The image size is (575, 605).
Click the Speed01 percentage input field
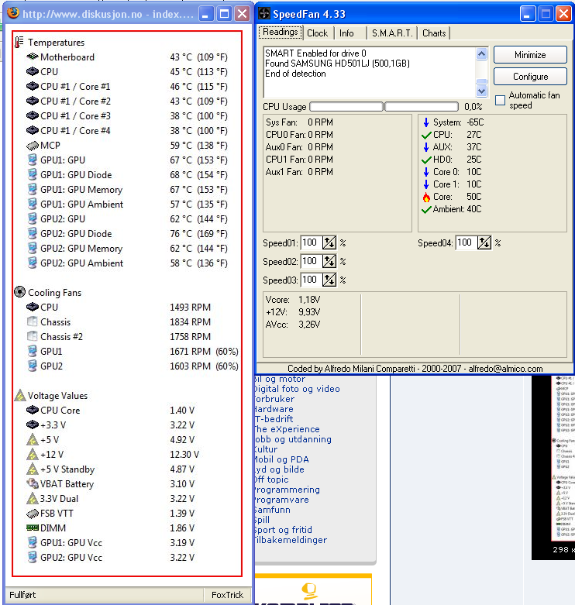pyautogui.click(x=312, y=242)
